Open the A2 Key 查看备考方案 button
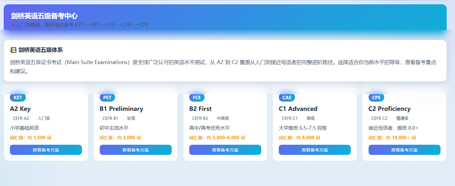The image size is (455, 186). point(46,150)
